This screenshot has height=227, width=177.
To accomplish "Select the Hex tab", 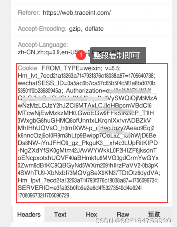I will click(x=91, y=215).
